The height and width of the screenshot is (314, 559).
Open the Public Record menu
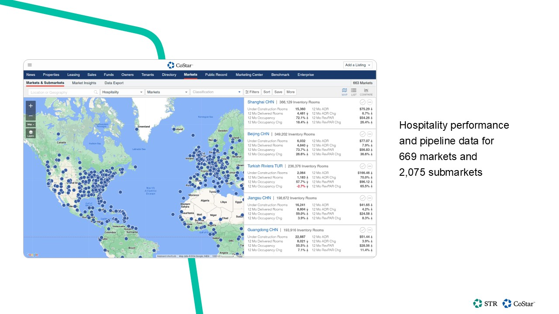click(x=216, y=75)
